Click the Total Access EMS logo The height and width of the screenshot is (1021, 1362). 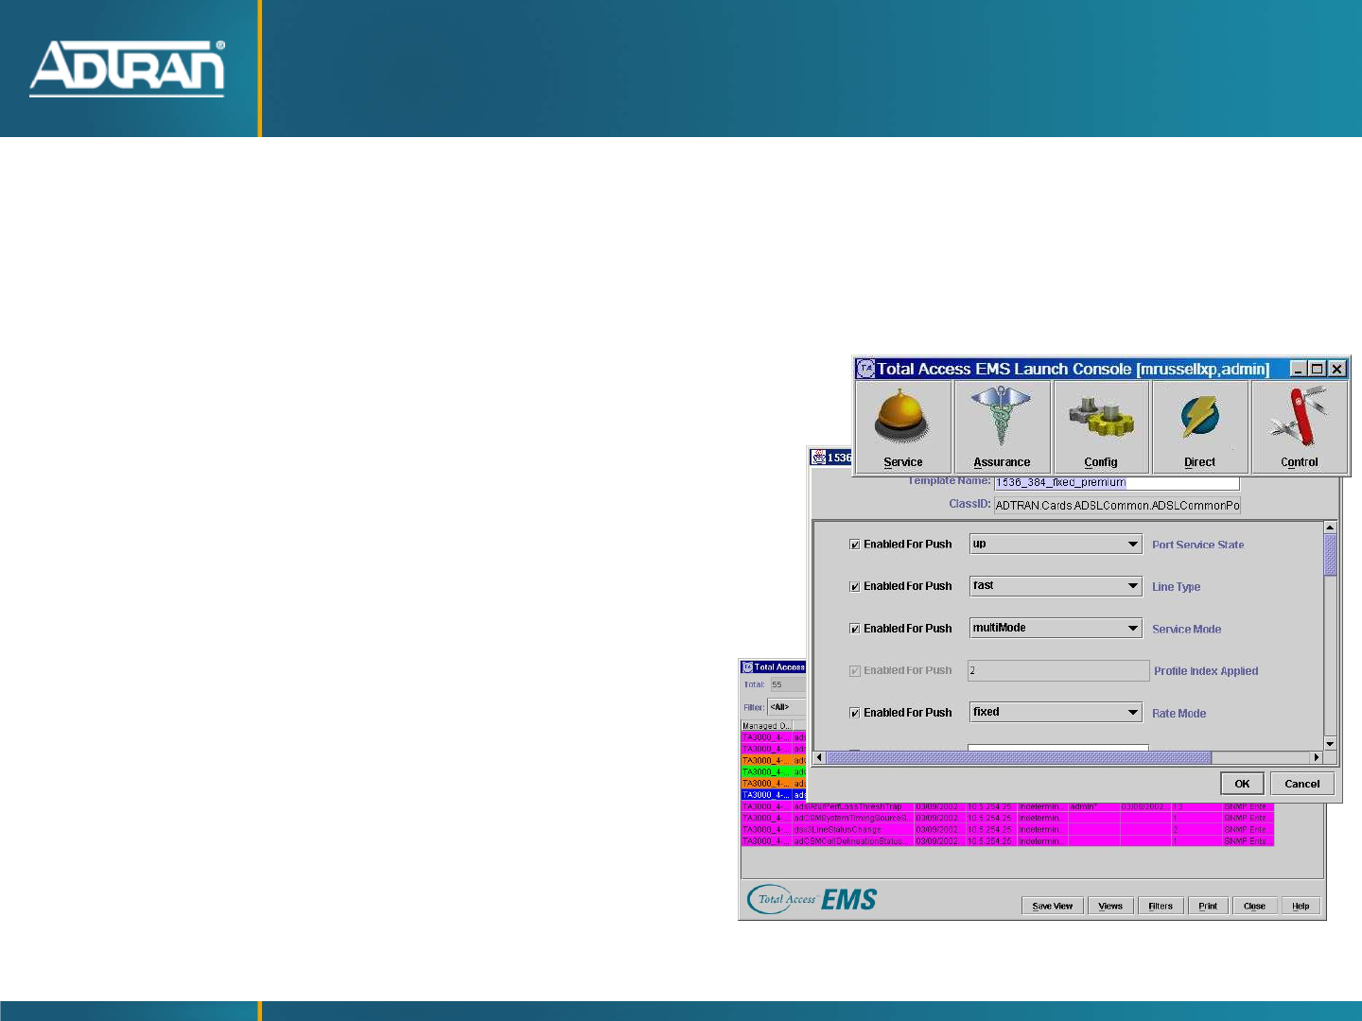[x=812, y=899]
